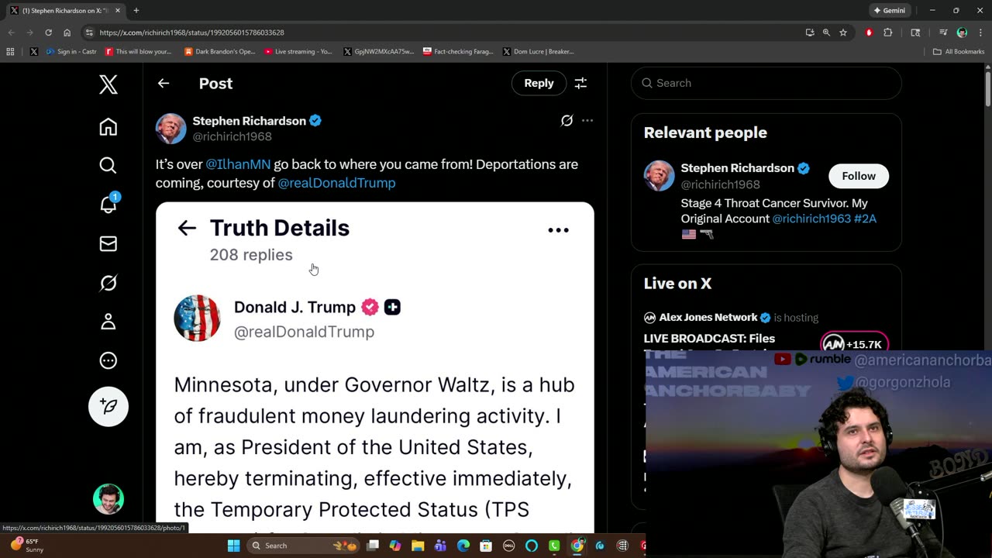
Task: Go back using the Post arrow
Action: coord(164,83)
